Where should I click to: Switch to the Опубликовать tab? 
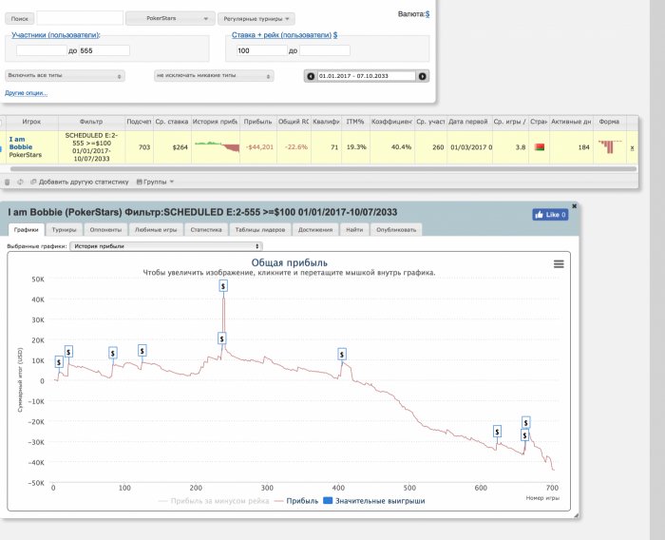point(396,230)
